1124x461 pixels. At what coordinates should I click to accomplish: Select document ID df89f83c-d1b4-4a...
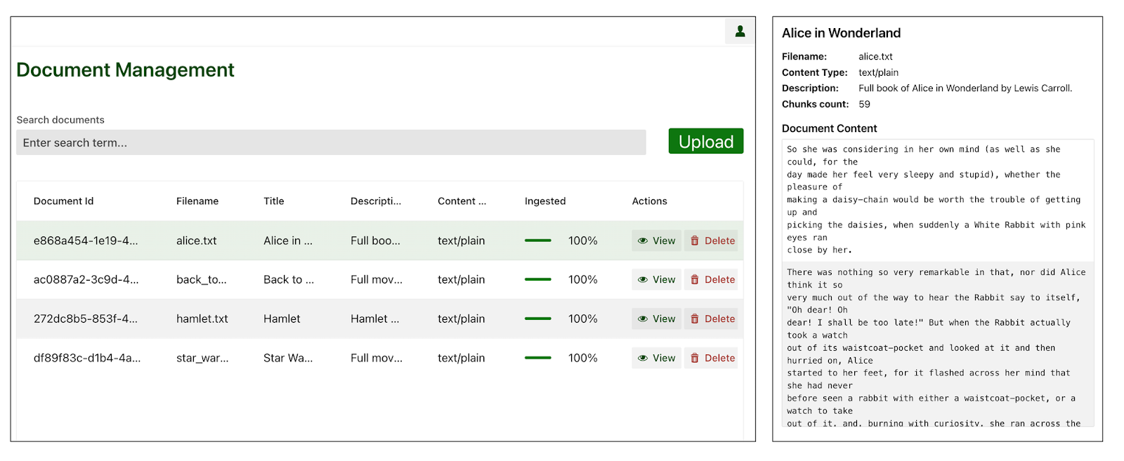87,359
